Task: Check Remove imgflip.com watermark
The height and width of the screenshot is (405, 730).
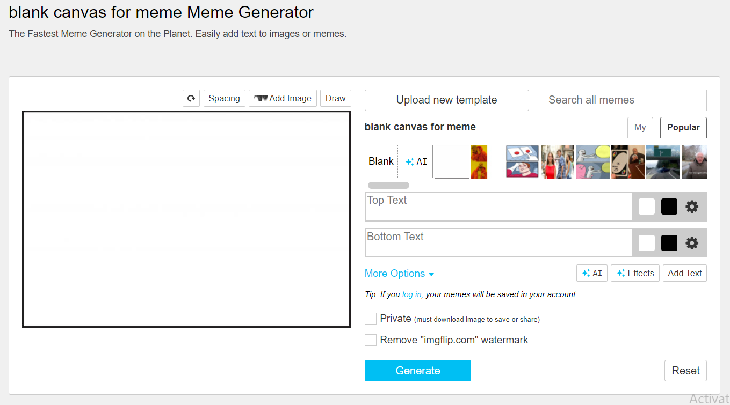Action: point(370,340)
